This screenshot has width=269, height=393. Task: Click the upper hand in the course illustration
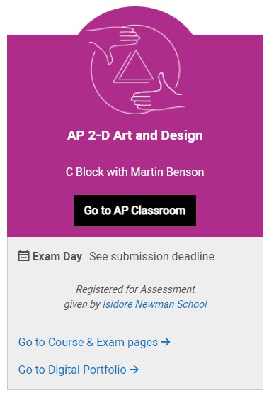(x=113, y=43)
